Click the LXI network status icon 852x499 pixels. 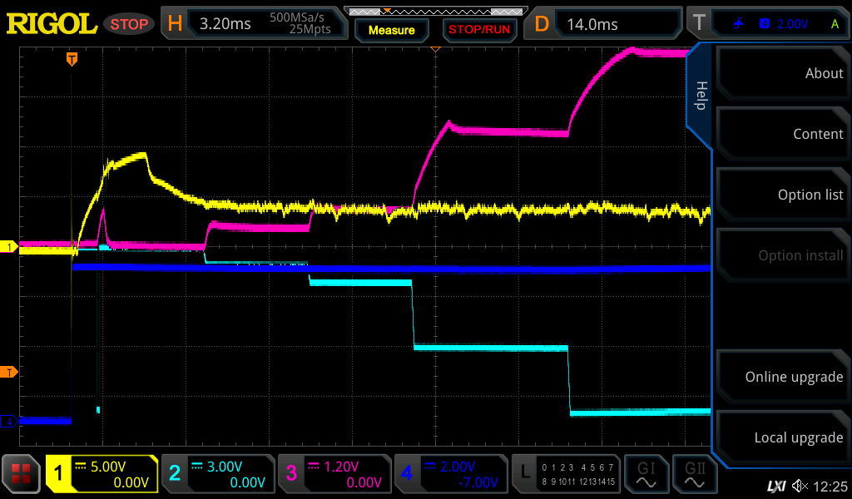pyautogui.click(x=775, y=485)
